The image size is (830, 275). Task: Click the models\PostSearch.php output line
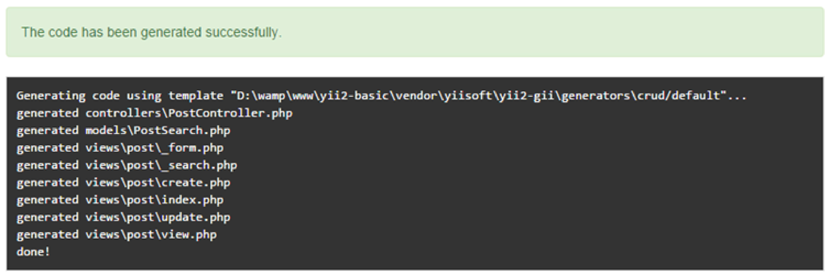[123, 131]
